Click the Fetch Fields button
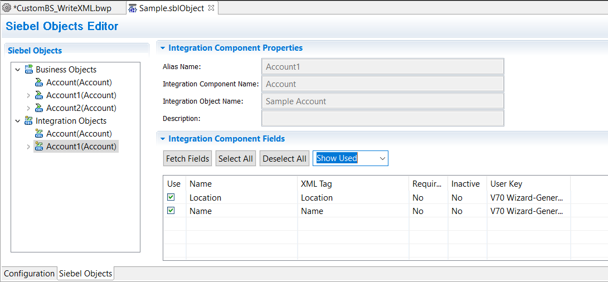608x282 pixels. point(187,158)
